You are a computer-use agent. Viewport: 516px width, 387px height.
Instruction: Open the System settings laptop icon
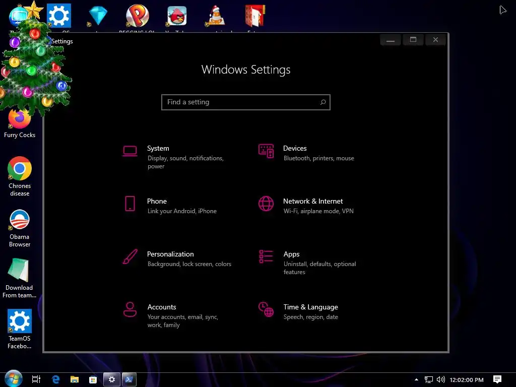pos(130,151)
